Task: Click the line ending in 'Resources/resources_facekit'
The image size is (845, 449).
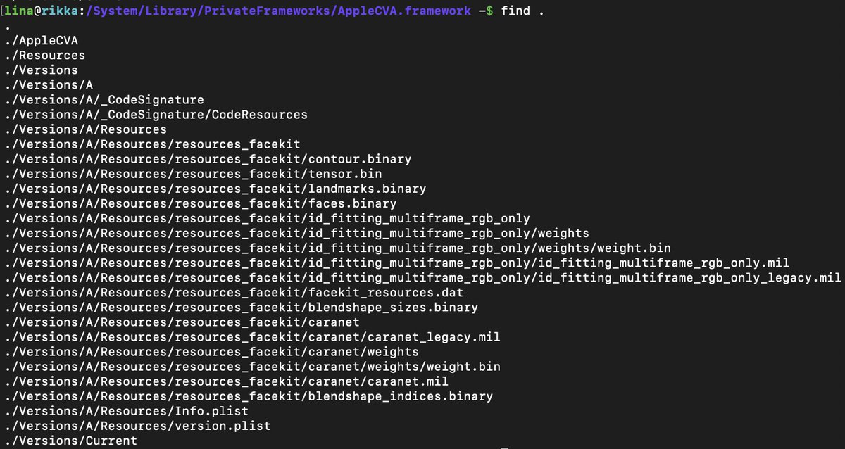Action: click(152, 144)
